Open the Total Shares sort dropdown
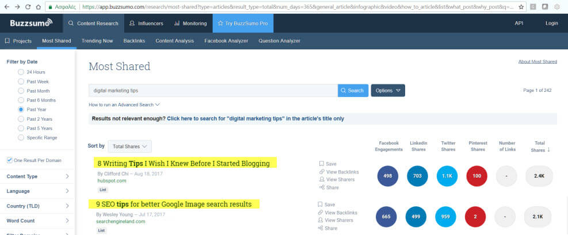 point(129,147)
